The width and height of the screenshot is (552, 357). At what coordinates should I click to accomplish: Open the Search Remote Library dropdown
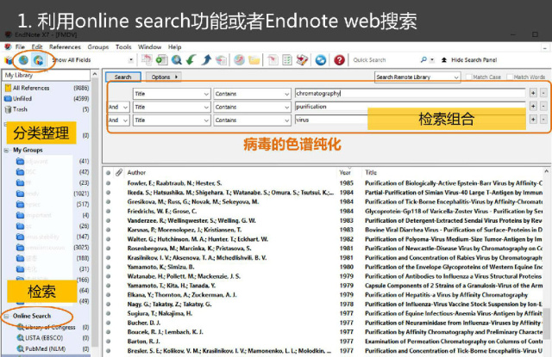(417, 77)
